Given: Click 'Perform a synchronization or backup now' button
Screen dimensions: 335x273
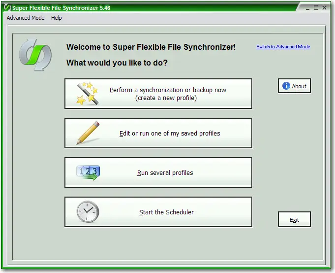Looking at the screenshot, I should click(x=158, y=94).
